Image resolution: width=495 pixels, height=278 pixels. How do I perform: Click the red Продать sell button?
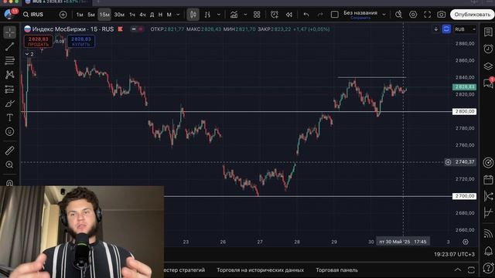tap(38, 41)
